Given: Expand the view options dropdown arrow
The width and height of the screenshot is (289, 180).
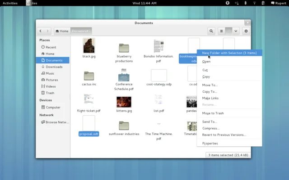Looking at the screenshot, I should (236, 31).
